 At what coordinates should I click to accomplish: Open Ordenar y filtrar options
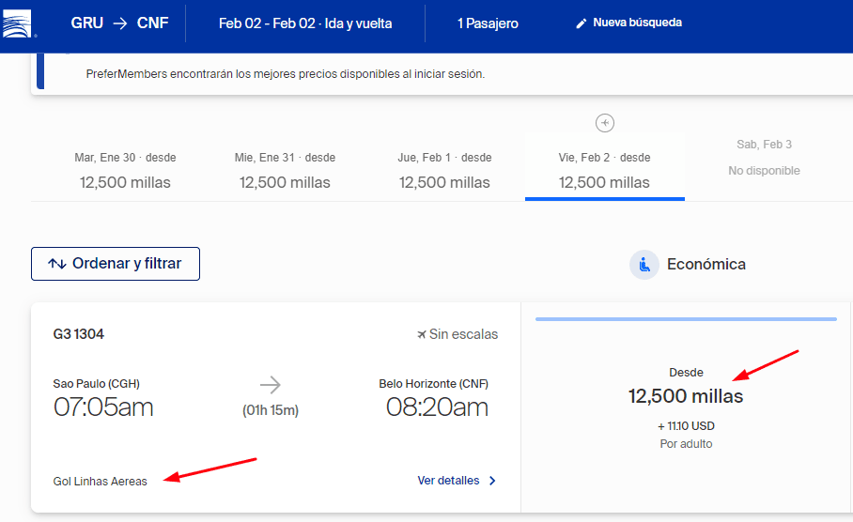click(x=116, y=264)
